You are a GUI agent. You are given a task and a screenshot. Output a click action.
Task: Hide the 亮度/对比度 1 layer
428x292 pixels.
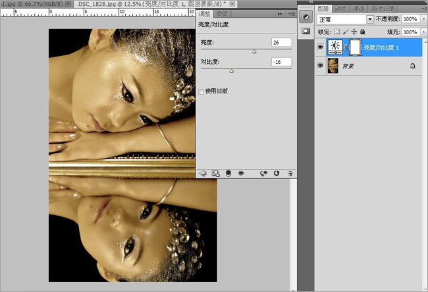(x=321, y=47)
